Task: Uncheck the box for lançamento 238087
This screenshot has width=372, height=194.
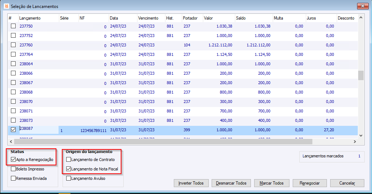Action: (x=13, y=130)
